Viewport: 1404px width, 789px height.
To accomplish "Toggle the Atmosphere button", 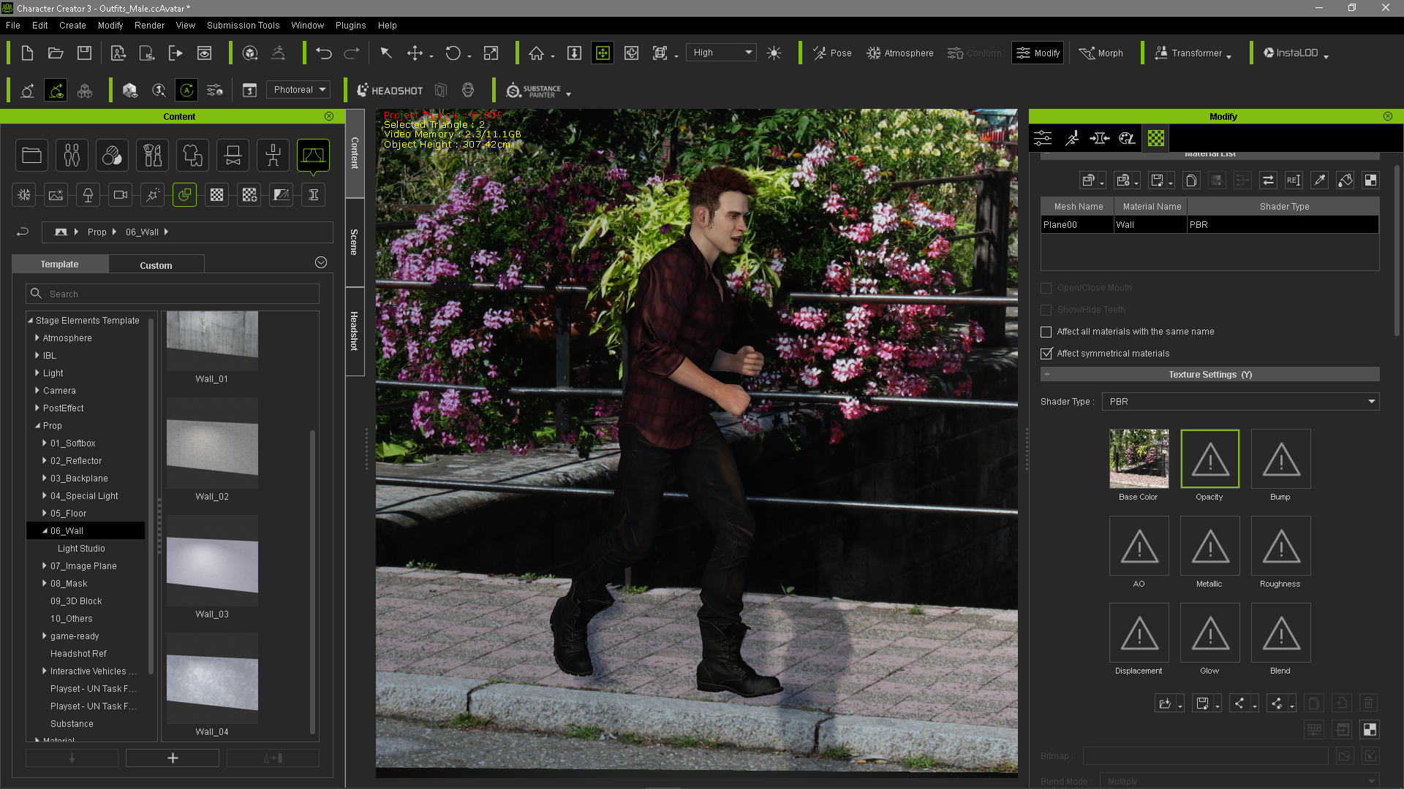I will (900, 53).
